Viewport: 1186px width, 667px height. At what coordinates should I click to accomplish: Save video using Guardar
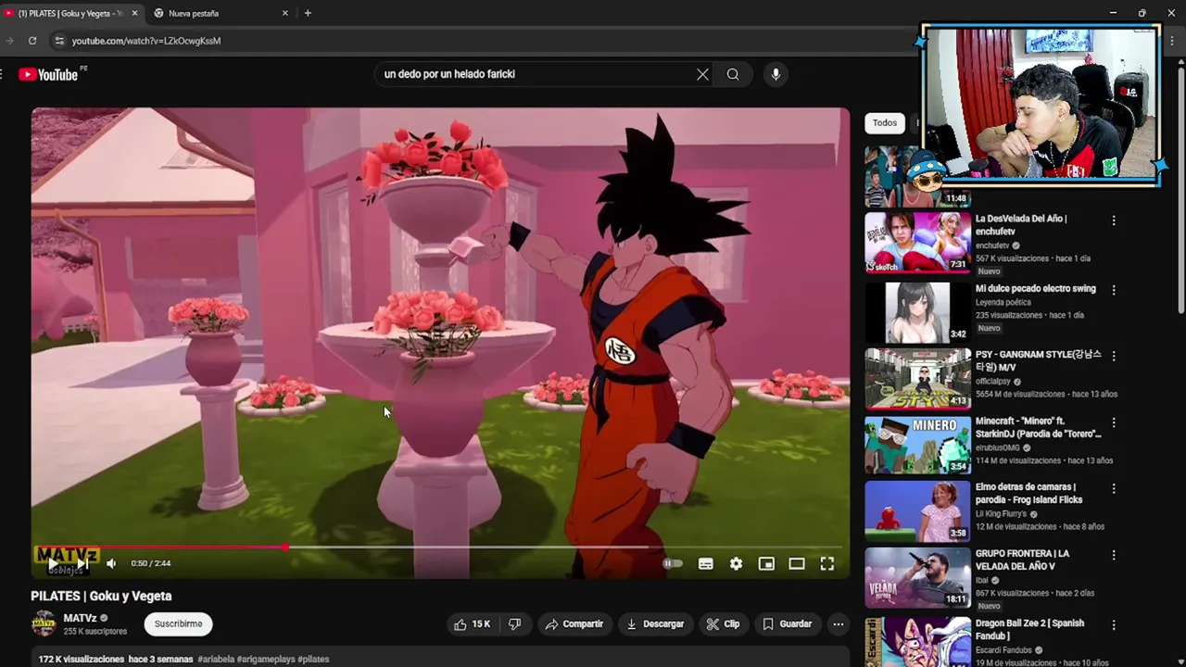point(787,624)
